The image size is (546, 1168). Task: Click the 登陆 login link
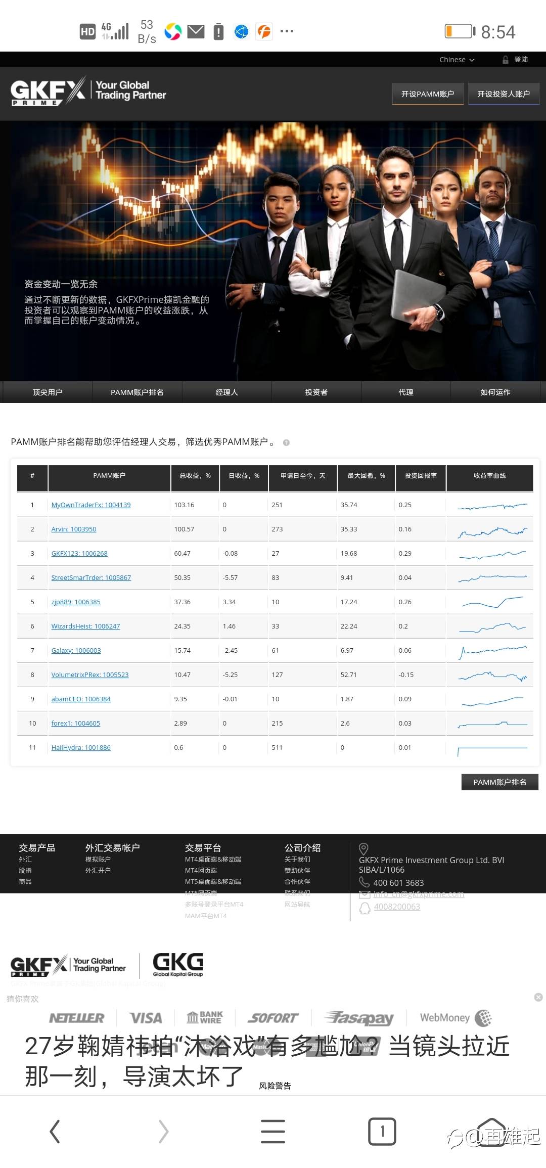521,60
